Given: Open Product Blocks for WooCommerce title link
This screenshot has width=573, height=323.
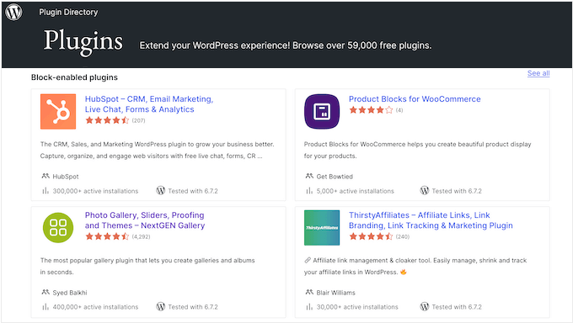Looking at the screenshot, I should click(415, 99).
